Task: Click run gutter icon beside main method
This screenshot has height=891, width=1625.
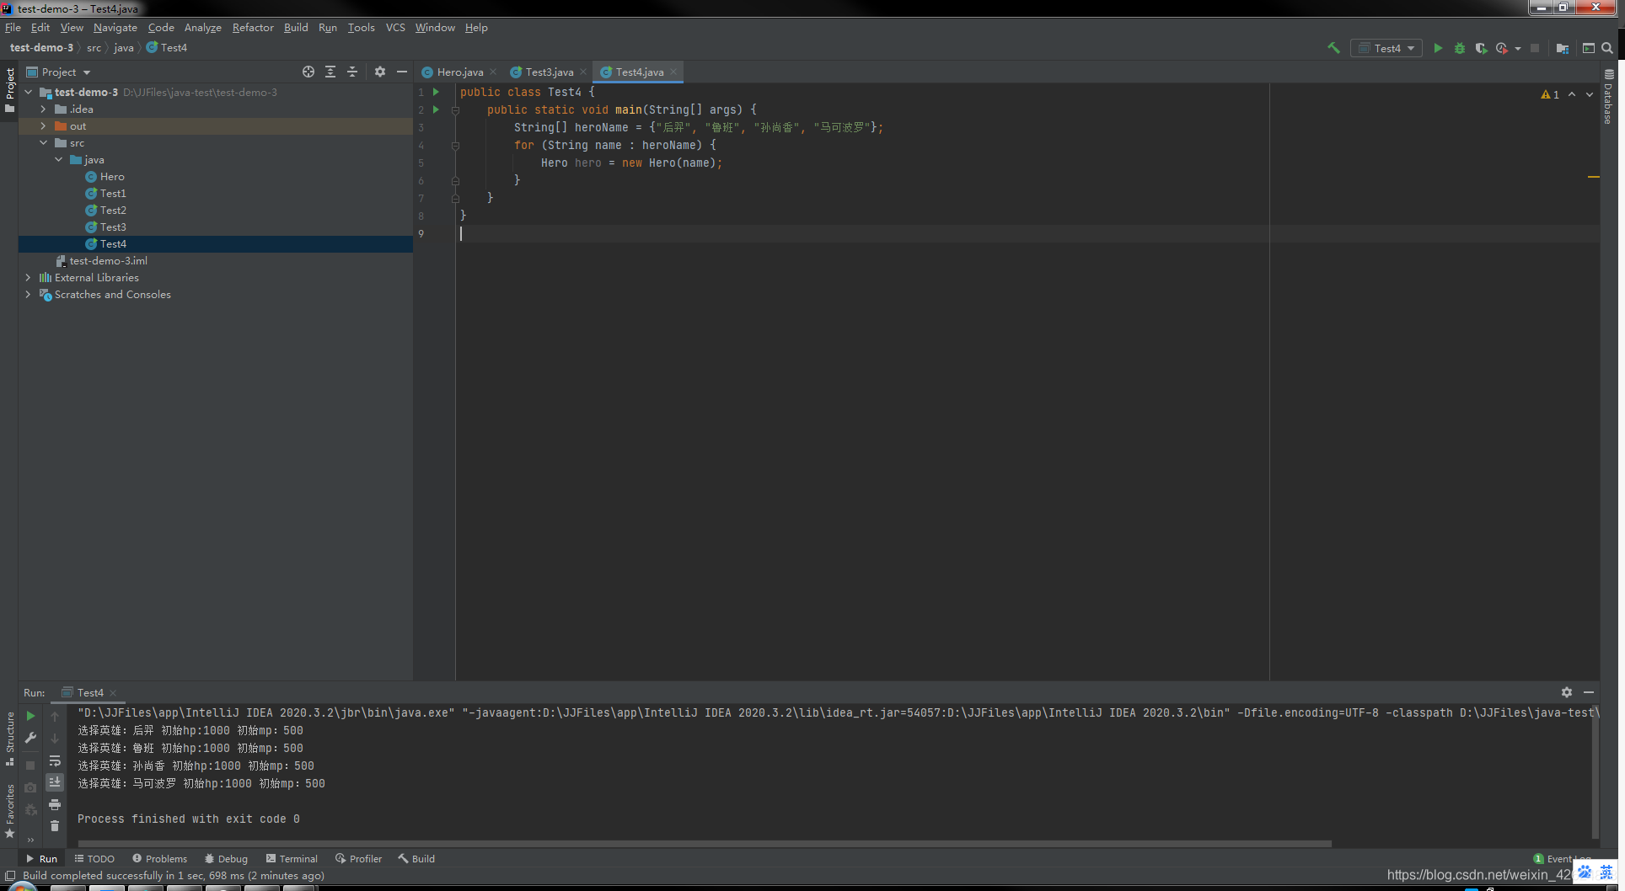Action: coord(436,109)
